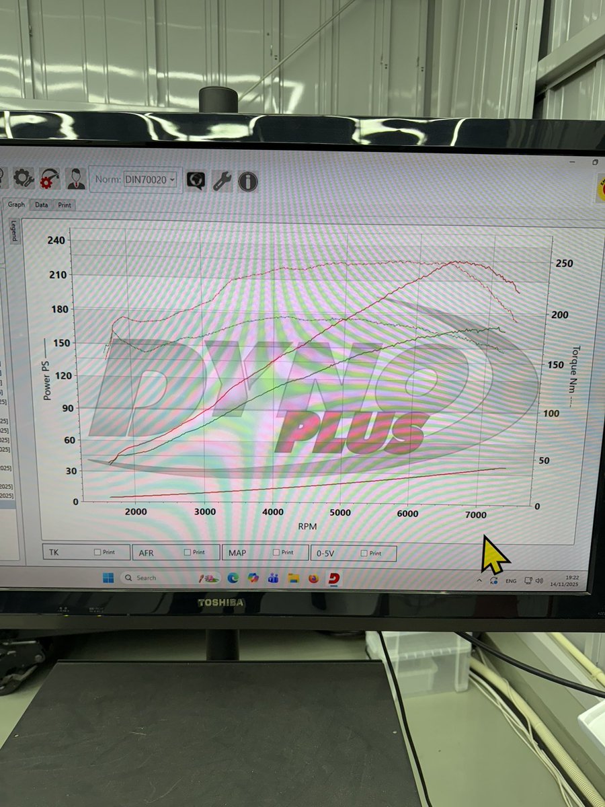Open File Explorer from the taskbar
This screenshot has width=605, height=807.
[293, 578]
